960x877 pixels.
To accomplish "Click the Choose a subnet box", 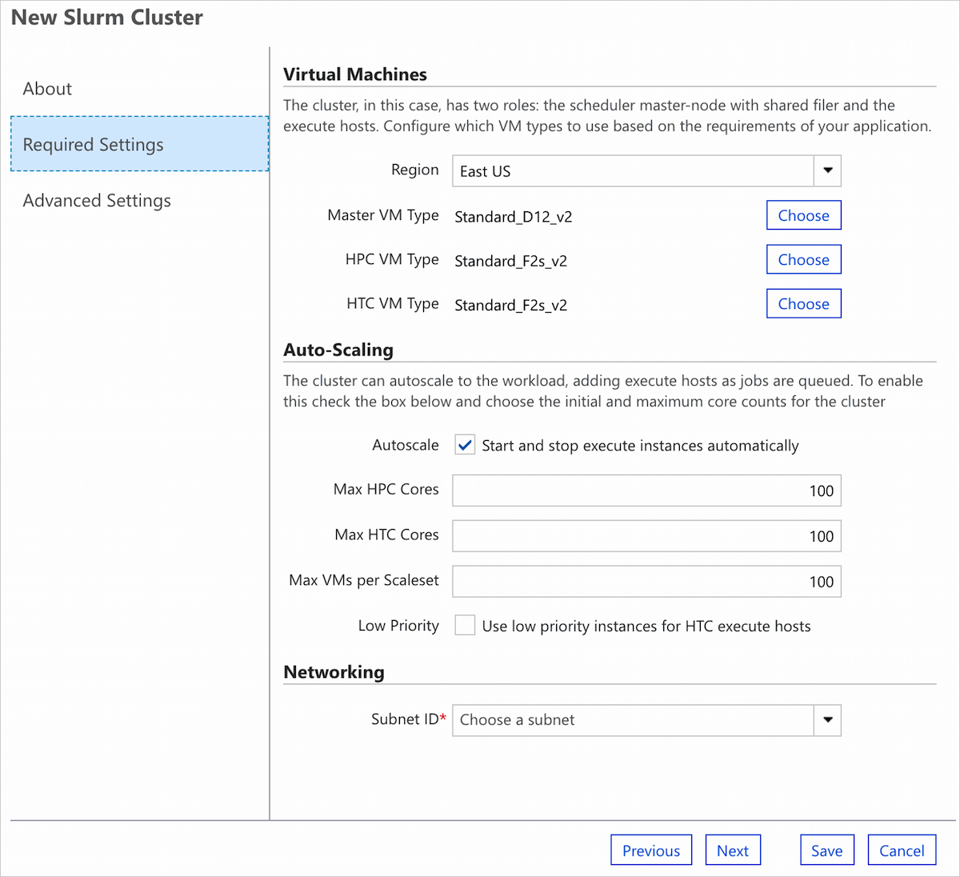I will tap(633, 720).
